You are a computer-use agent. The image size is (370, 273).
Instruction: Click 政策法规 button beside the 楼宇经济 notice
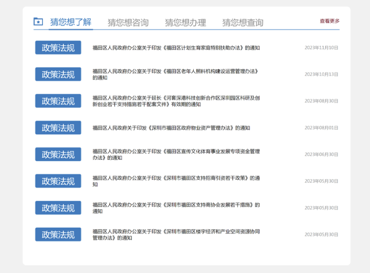[58, 234]
